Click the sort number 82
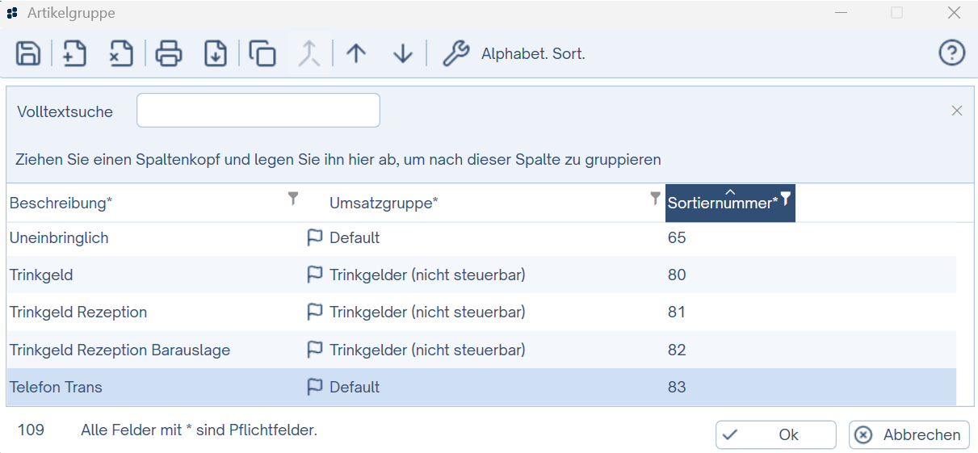Screen dimensions: 978x453 (677, 350)
